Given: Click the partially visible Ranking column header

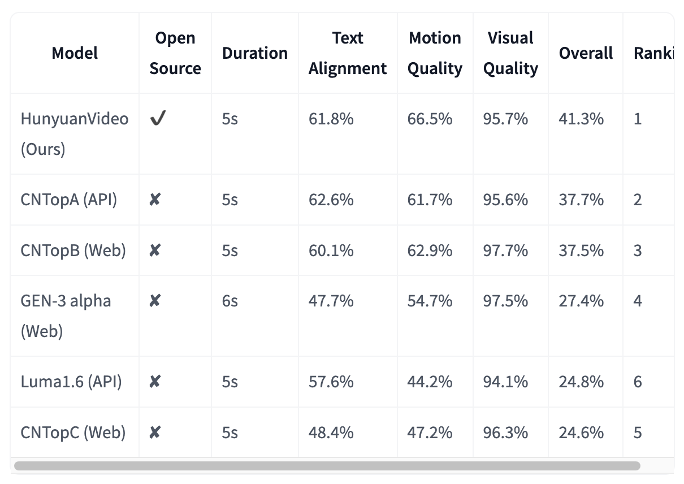Looking at the screenshot, I should tap(653, 53).
